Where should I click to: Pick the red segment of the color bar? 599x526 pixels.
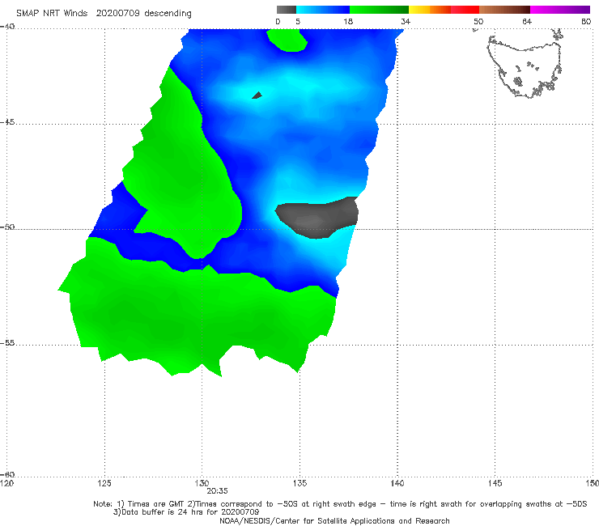click(465, 10)
